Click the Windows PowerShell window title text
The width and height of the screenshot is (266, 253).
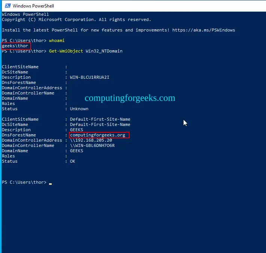pyautogui.click(x=33, y=6)
